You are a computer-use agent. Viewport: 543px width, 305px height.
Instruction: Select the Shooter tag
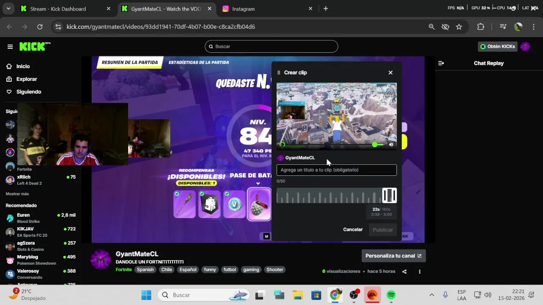point(275,270)
